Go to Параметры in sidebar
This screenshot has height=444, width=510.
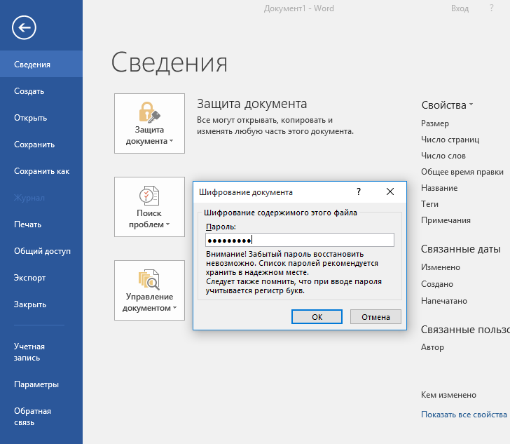tap(36, 384)
